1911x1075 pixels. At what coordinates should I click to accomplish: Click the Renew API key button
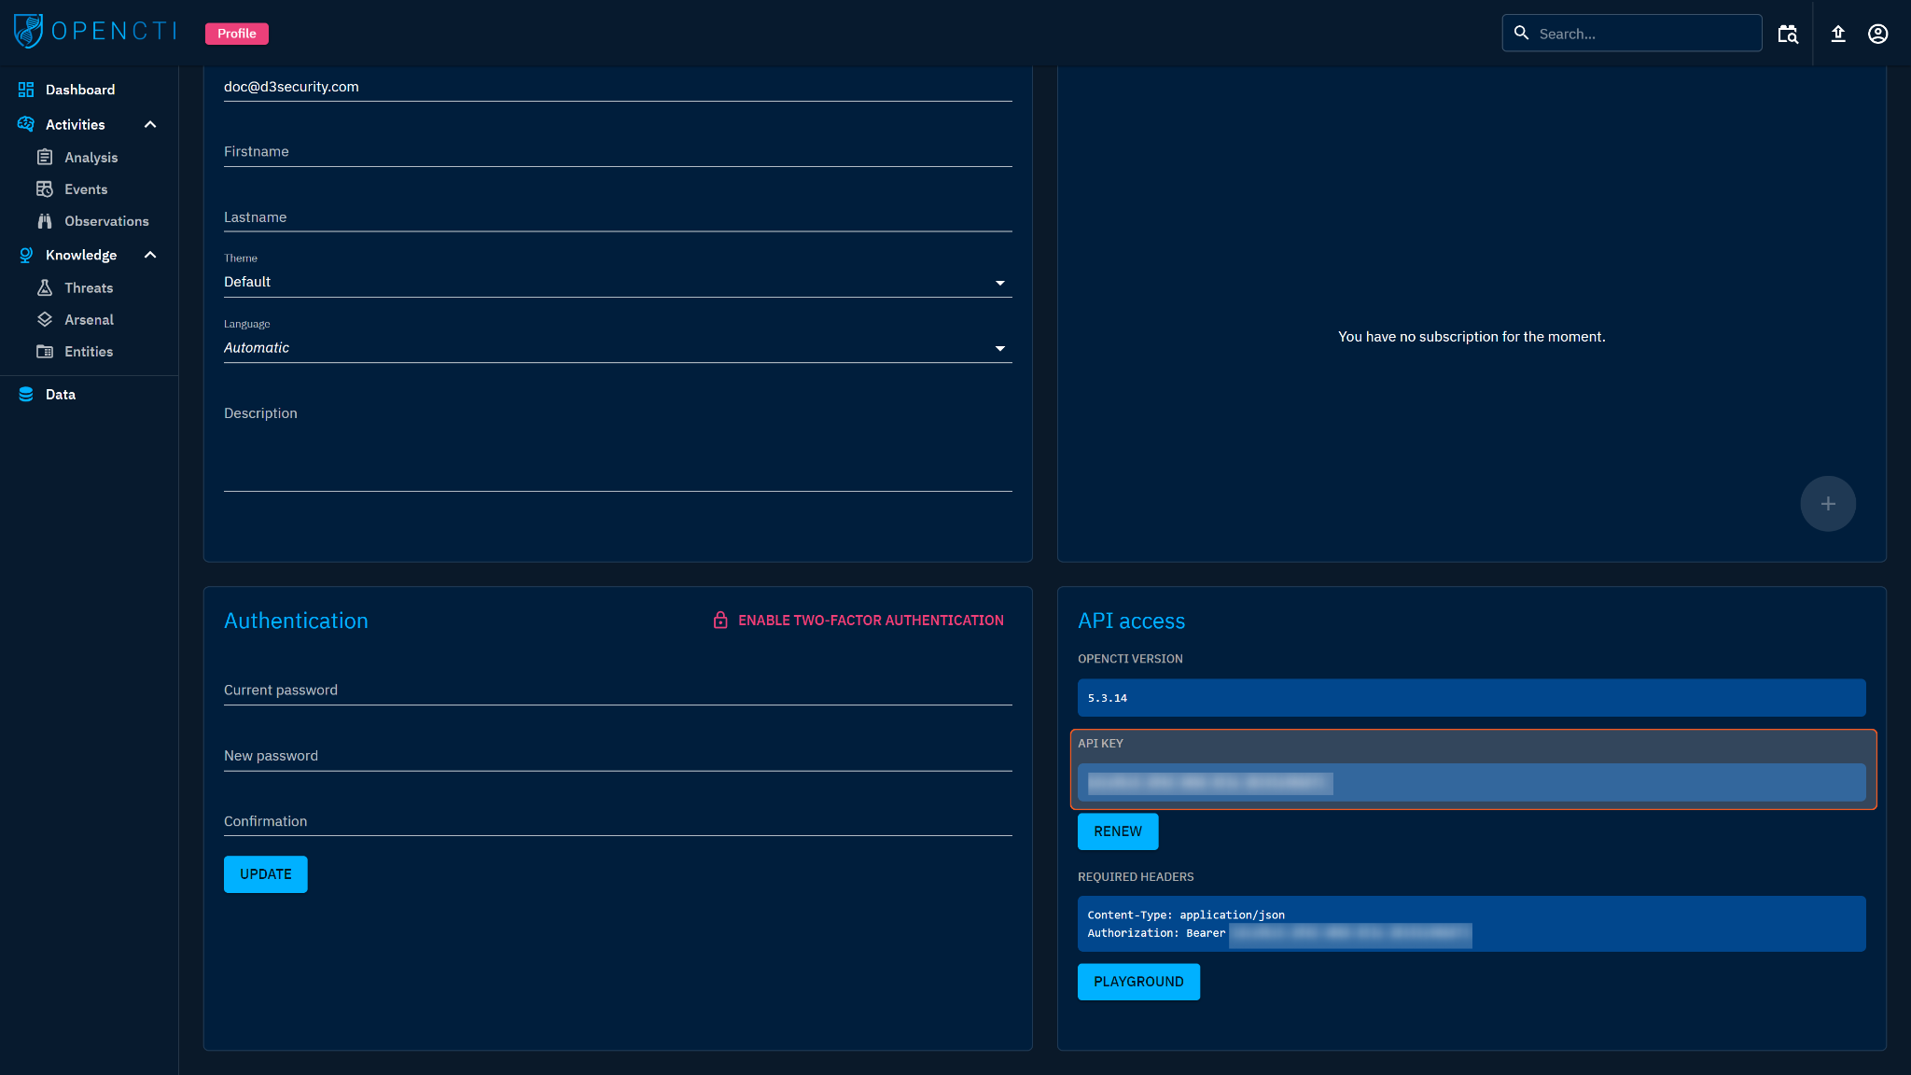[x=1117, y=831]
